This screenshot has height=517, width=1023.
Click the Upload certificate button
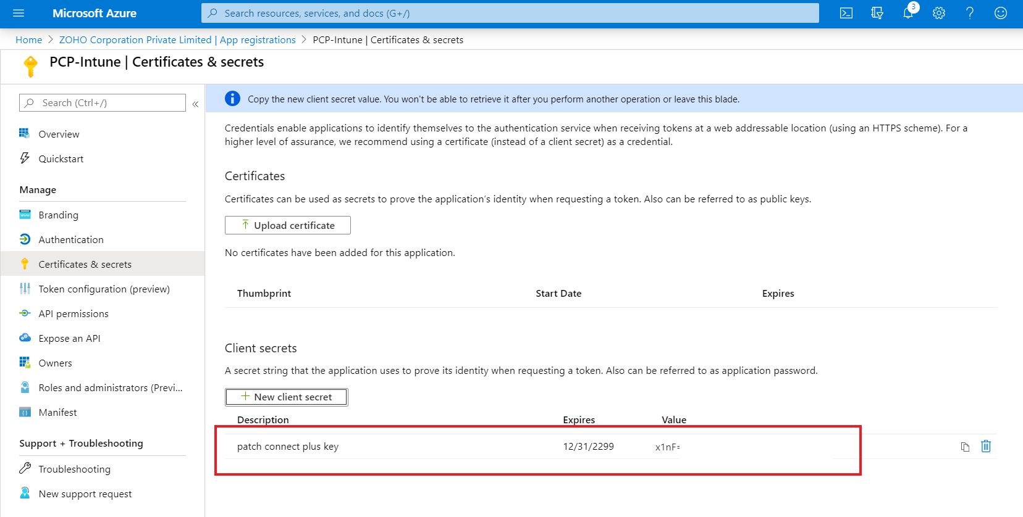[x=288, y=225]
